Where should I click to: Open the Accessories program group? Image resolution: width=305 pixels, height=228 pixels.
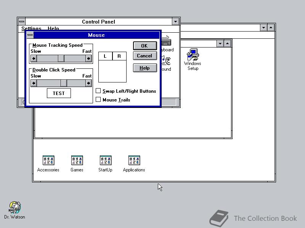click(x=48, y=164)
